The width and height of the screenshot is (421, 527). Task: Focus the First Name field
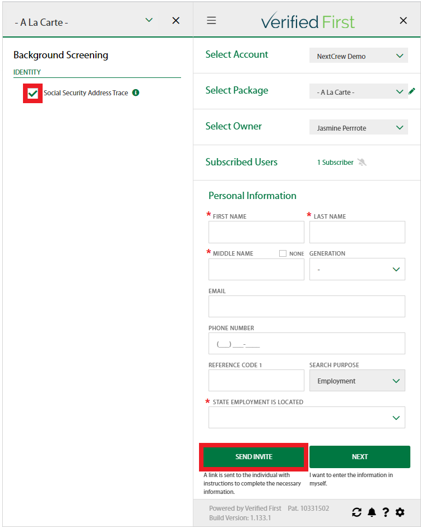(x=256, y=232)
